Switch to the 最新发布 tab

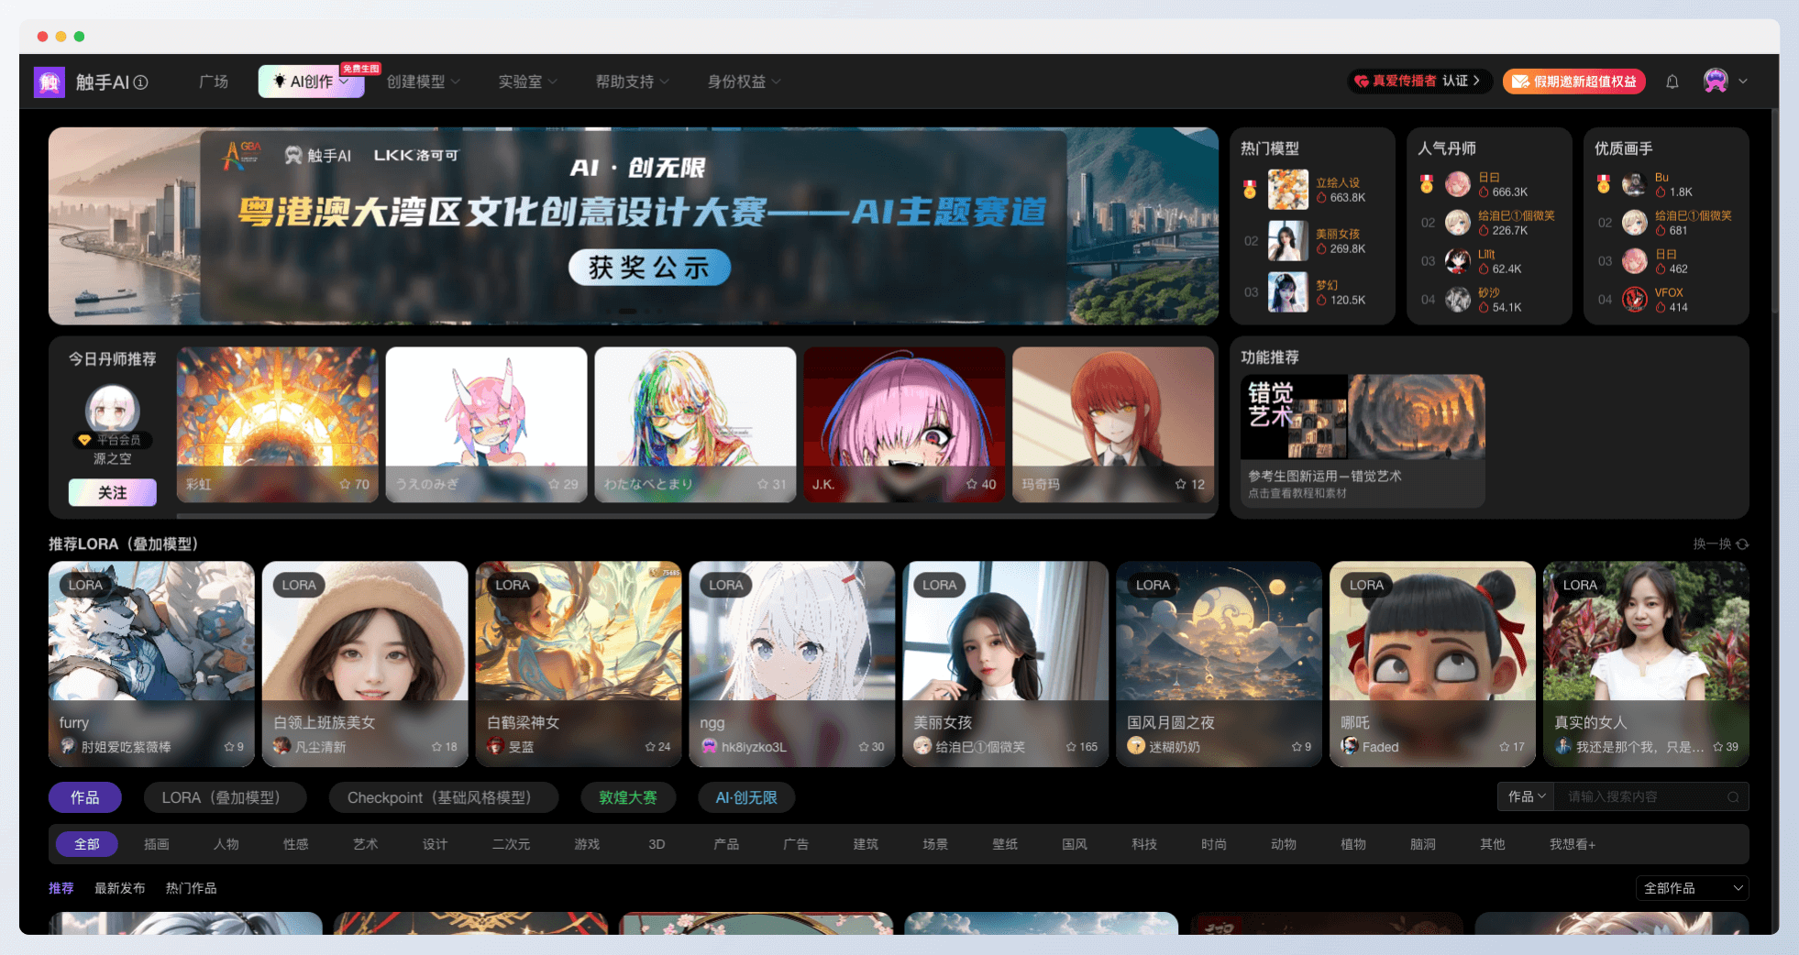pyautogui.click(x=119, y=887)
